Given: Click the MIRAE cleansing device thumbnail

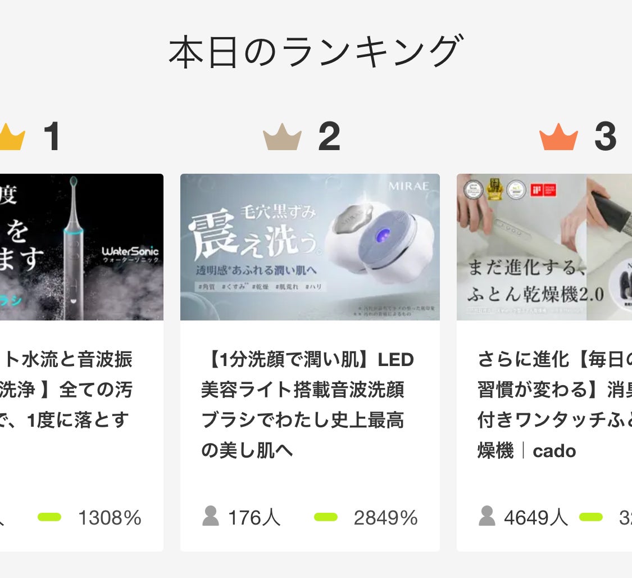Looking at the screenshot, I should (310, 248).
